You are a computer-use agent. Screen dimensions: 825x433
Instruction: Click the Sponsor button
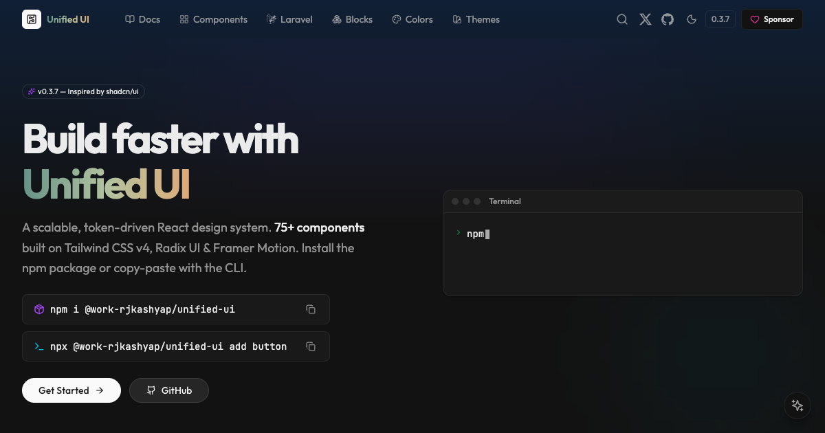(x=772, y=19)
